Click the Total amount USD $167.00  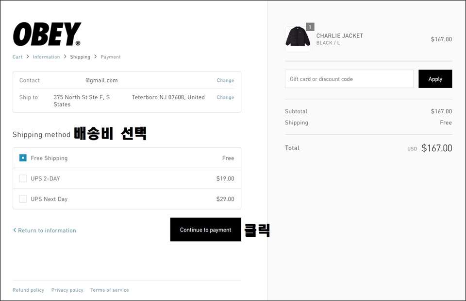click(430, 148)
